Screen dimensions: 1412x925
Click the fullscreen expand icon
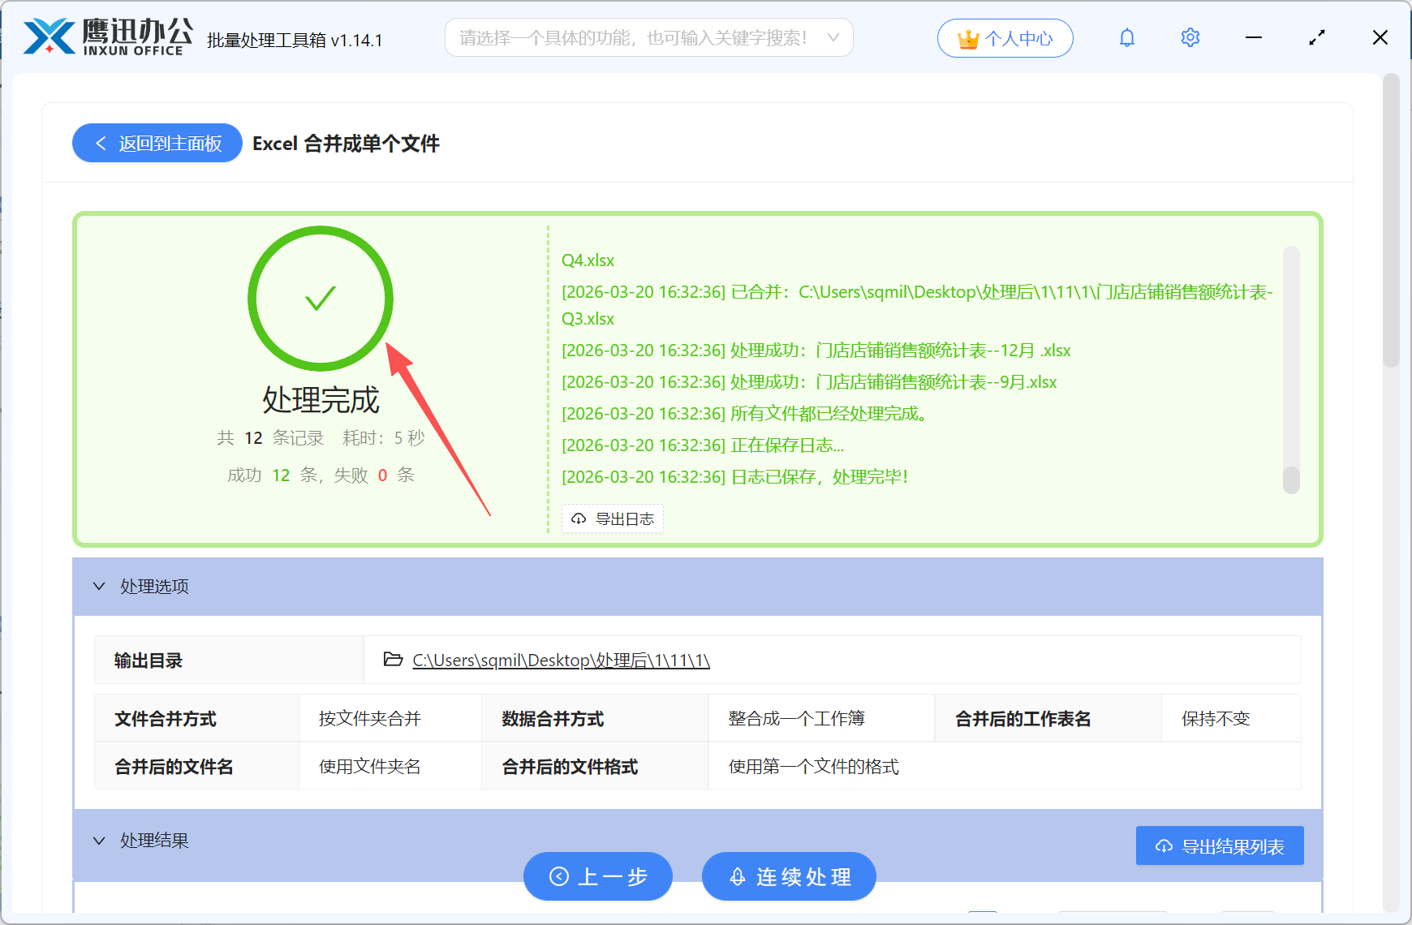click(x=1316, y=37)
